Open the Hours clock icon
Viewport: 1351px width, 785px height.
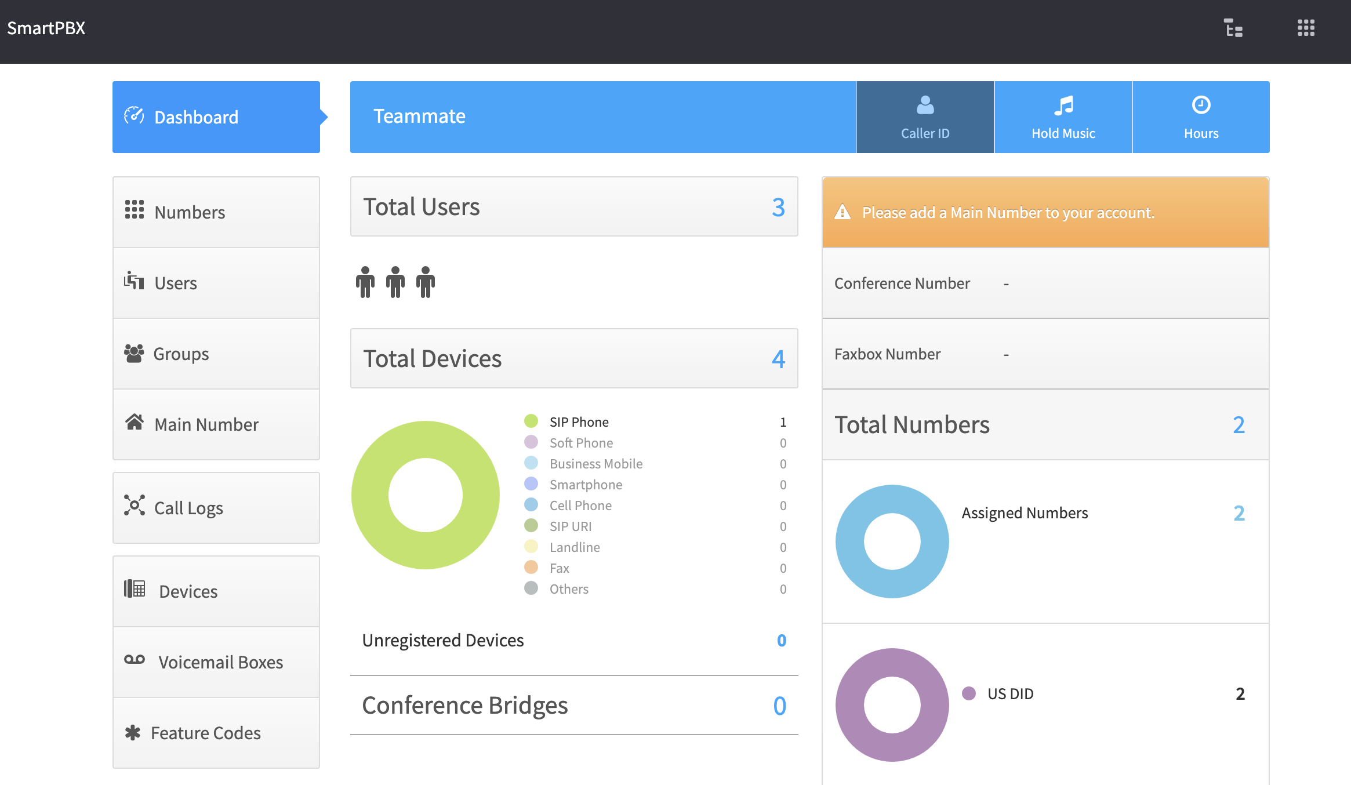tap(1201, 106)
